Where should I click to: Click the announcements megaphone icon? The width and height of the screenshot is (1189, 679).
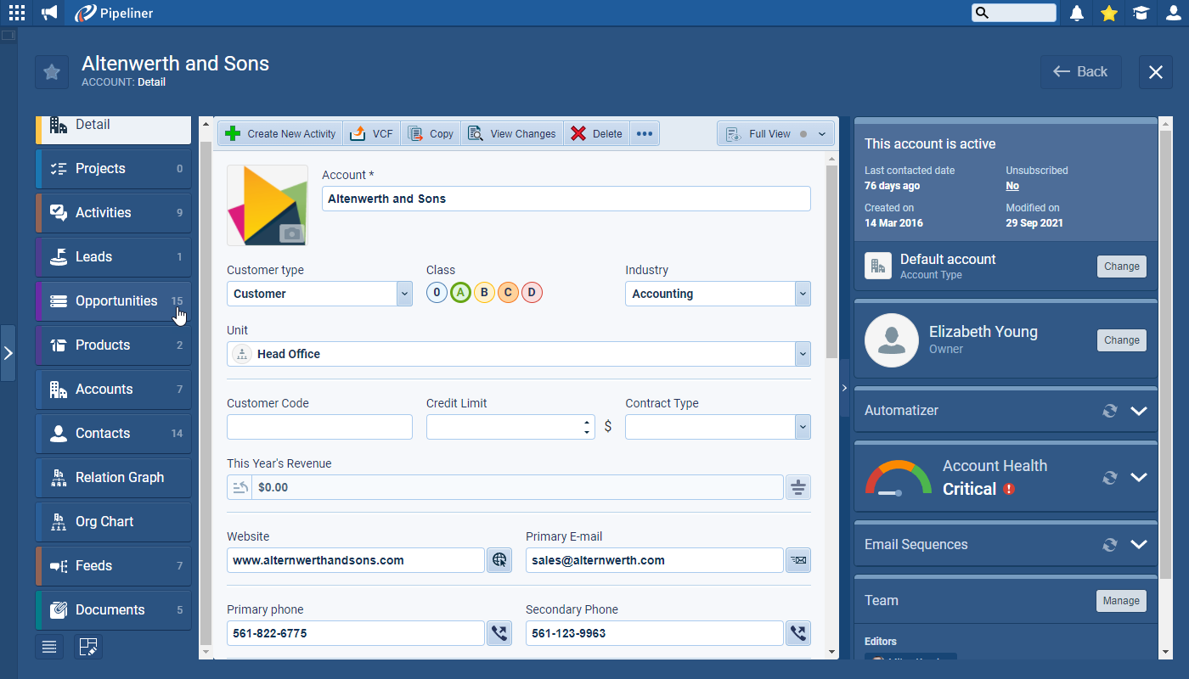tap(49, 13)
